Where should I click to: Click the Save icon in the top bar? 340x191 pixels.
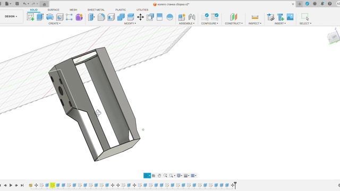pos(17,4)
